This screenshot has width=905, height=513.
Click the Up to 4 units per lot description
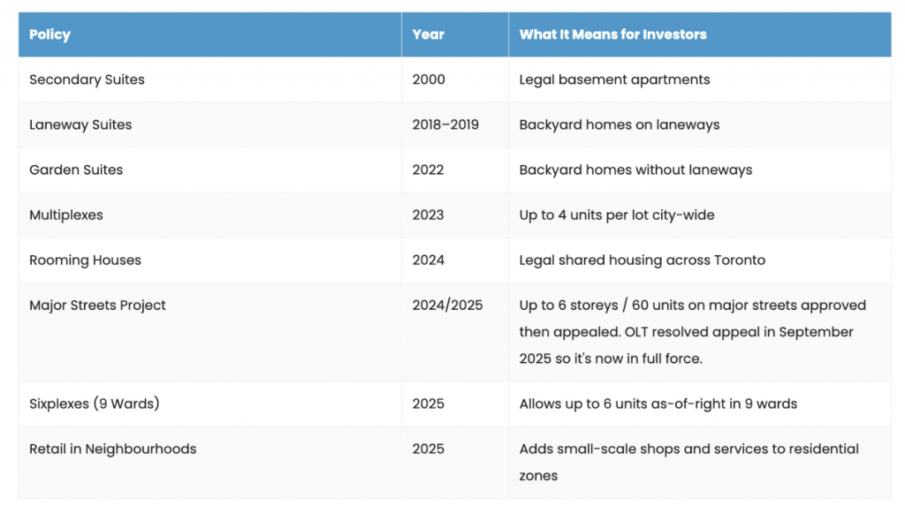[x=617, y=215]
